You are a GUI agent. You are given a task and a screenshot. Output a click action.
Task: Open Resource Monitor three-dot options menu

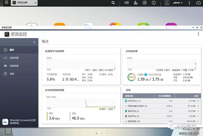(199, 34)
